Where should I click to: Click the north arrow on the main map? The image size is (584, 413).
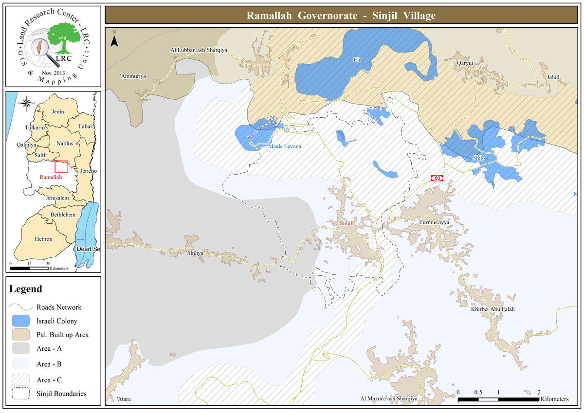pos(114,40)
